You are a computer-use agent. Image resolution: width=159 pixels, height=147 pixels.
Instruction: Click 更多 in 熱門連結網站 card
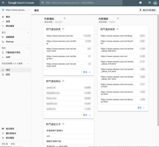[x=85, y=115]
